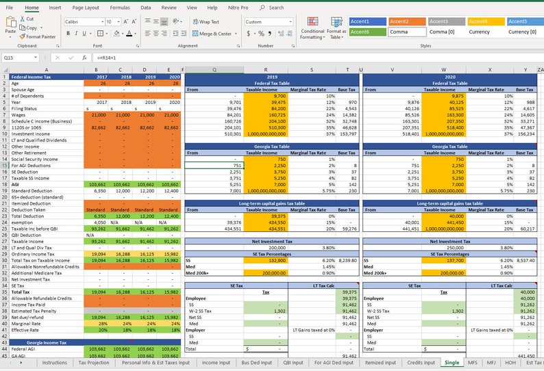The width and height of the screenshot is (544, 371).
Task: Switch to the Insert ribbon tab
Action: pos(55,8)
